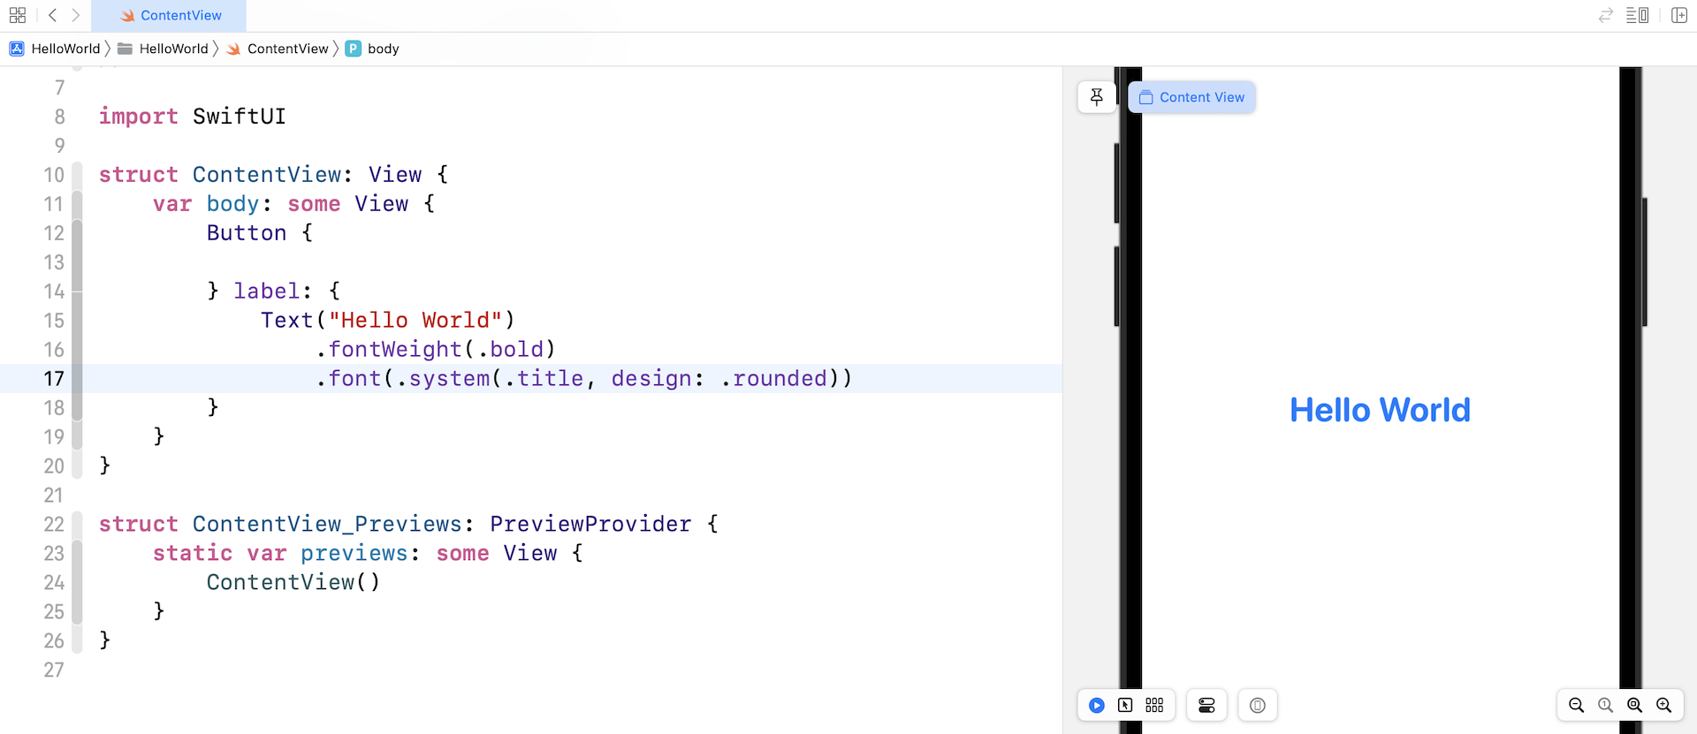Click the Button keyword in code
The height and width of the screenshot is (734, 1697).
pyautogui.click(x=247, y=233)
